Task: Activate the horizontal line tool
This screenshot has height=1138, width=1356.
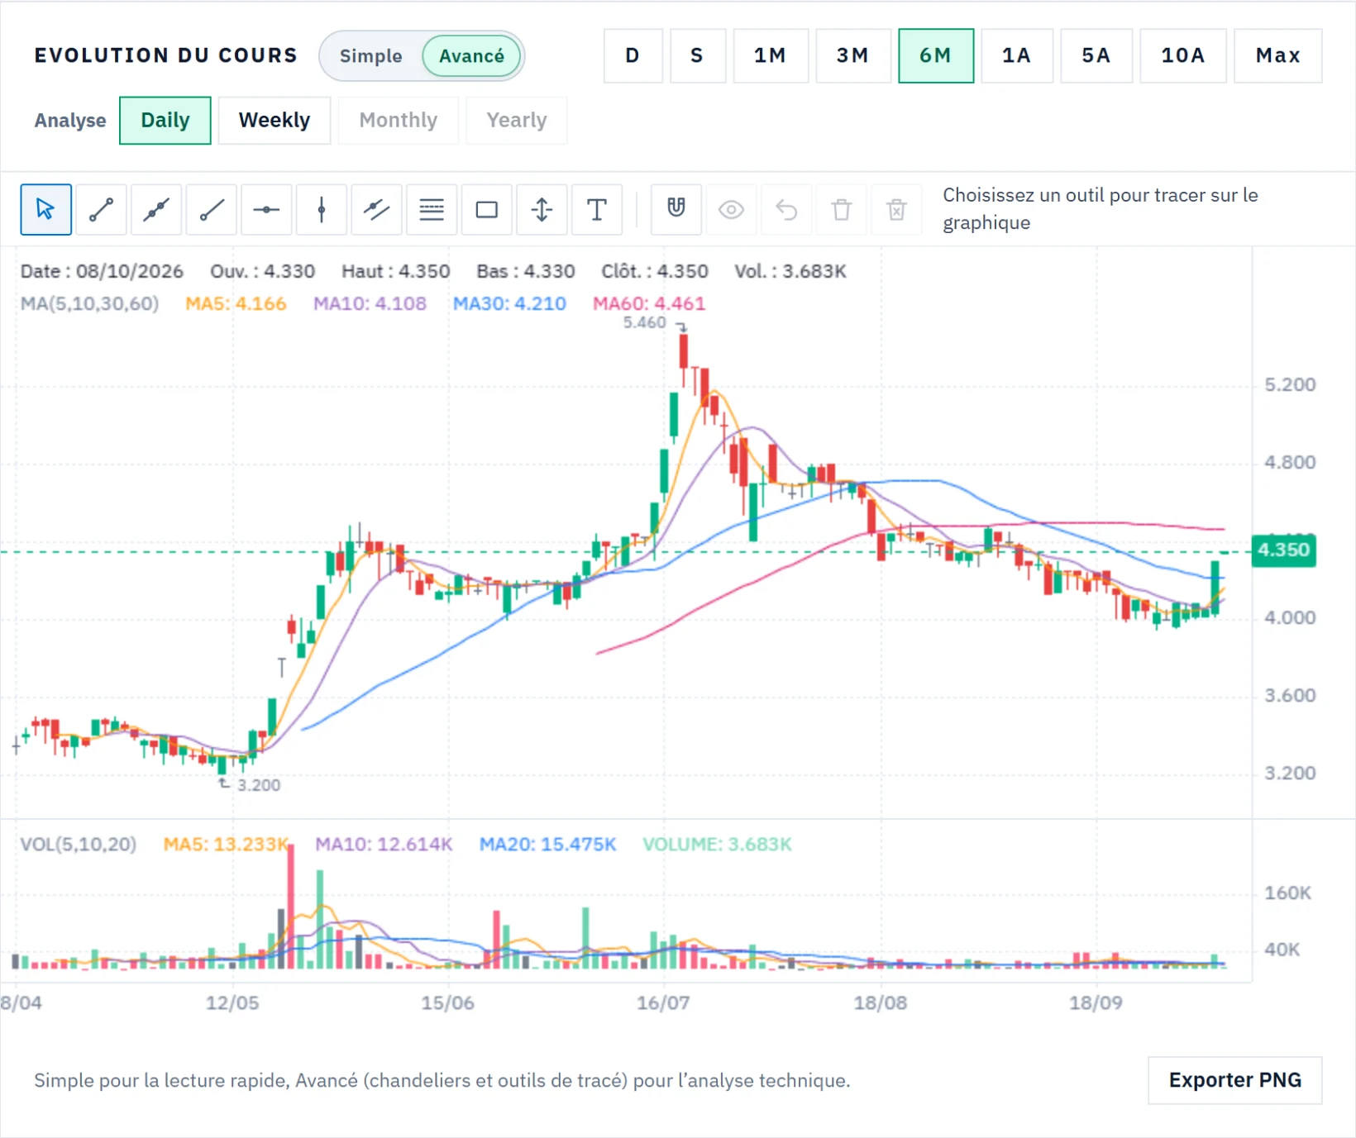Action: 266,210
